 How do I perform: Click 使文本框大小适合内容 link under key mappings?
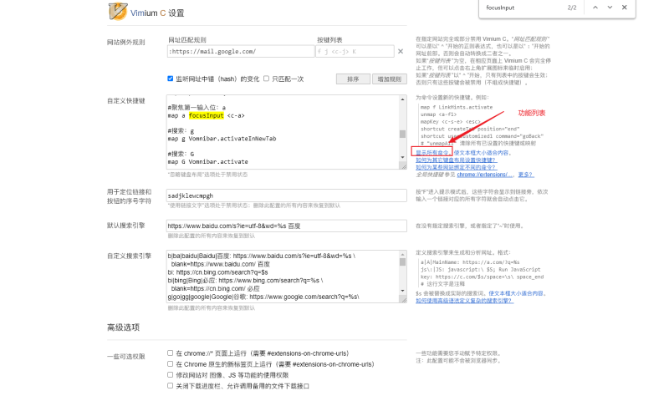[482, 153]
